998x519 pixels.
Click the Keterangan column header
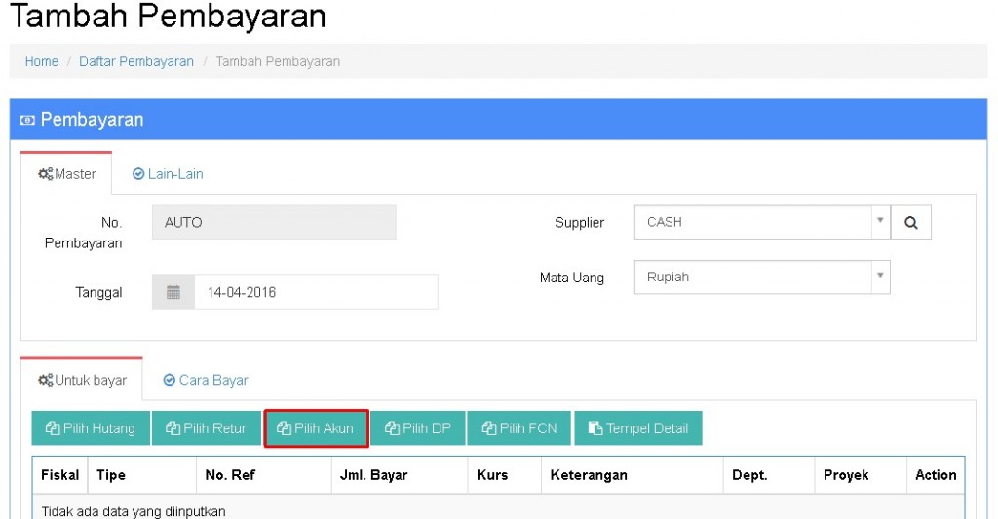[x=632, y=475]
